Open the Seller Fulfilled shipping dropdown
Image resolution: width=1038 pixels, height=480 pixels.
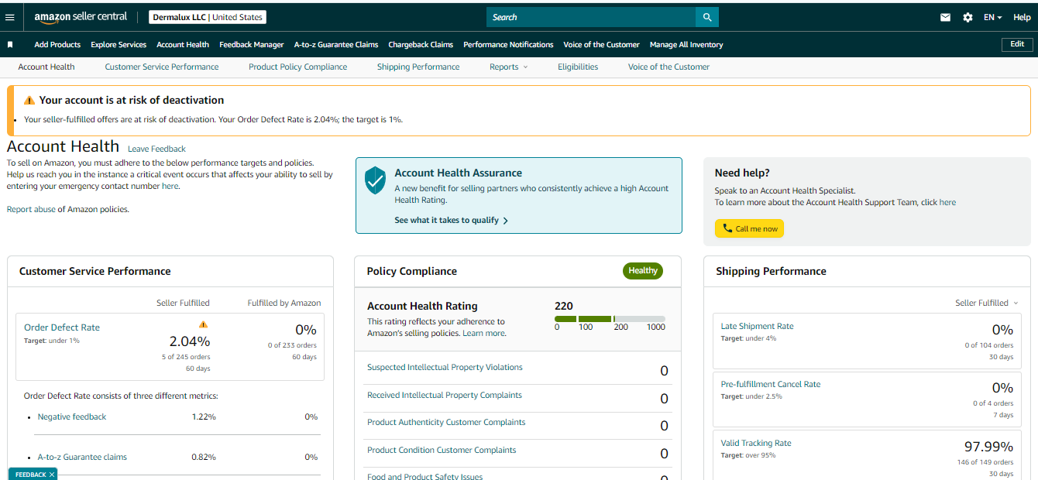coord(986,303)
